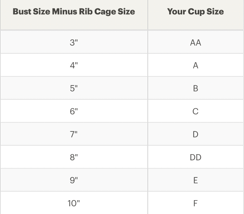Viewport: 244px width, 214px height.
Task: Choose the D cup size cell
Action: pyautogui.click(x=195, y=134)
